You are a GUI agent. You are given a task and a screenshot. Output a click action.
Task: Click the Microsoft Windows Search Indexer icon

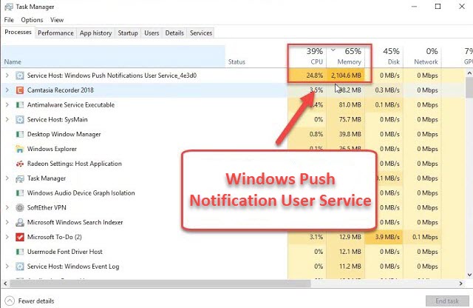coord(20,222)
